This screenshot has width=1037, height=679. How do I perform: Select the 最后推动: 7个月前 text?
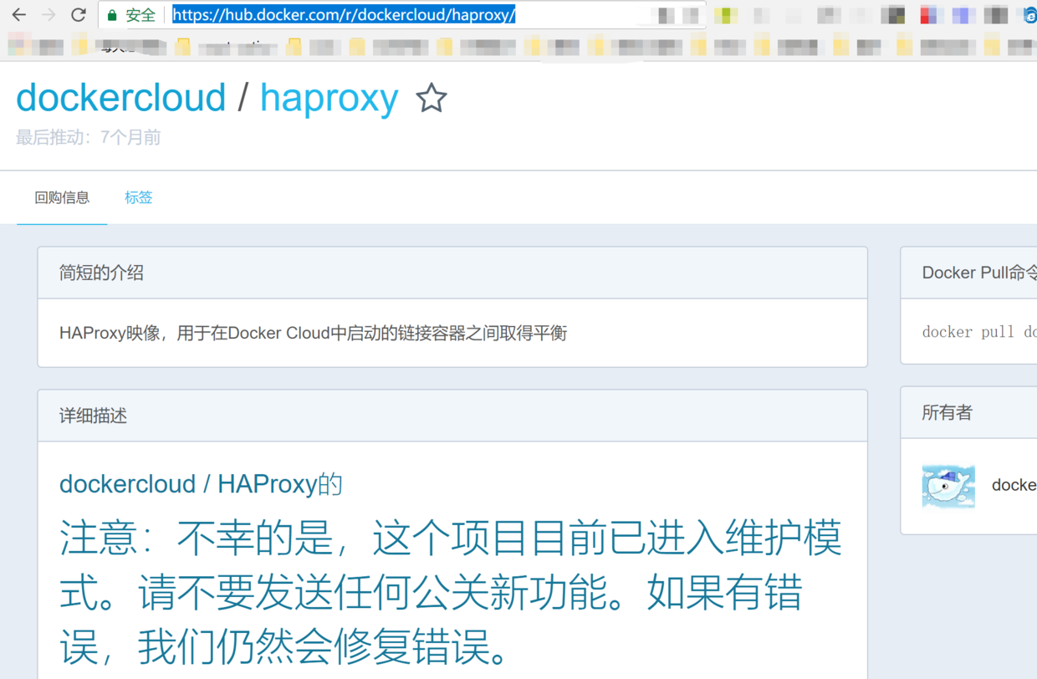click(89, 137)
